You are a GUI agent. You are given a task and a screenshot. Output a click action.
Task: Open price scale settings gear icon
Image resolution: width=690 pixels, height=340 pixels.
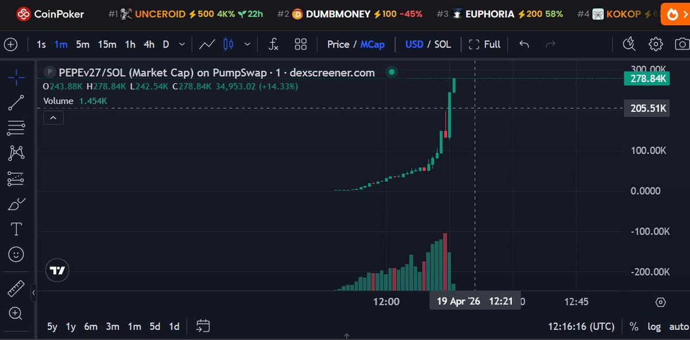pyautogui.click(x=661, y=302)
